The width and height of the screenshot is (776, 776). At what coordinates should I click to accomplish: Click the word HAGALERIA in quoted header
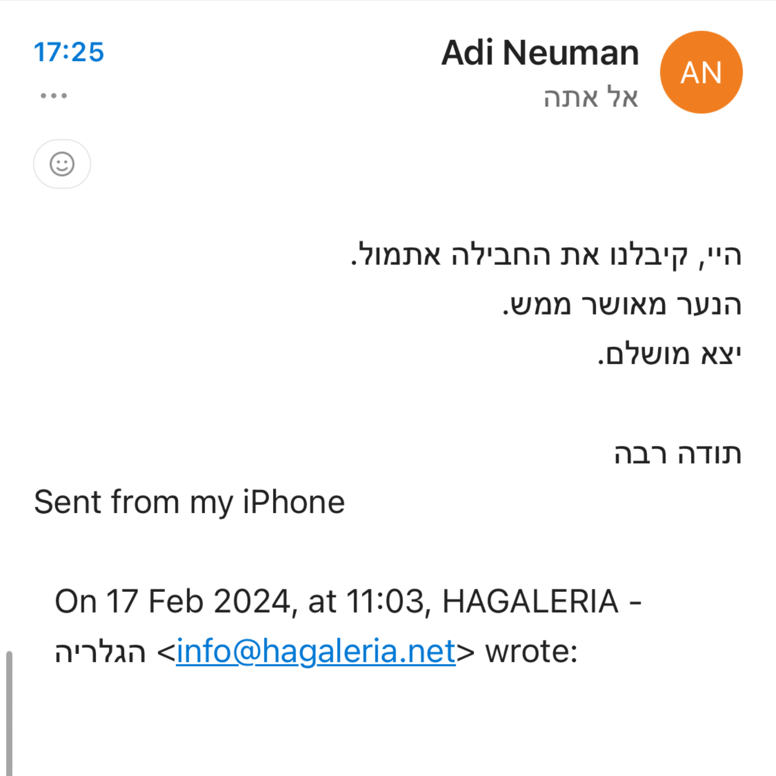(x=530, y=601)
